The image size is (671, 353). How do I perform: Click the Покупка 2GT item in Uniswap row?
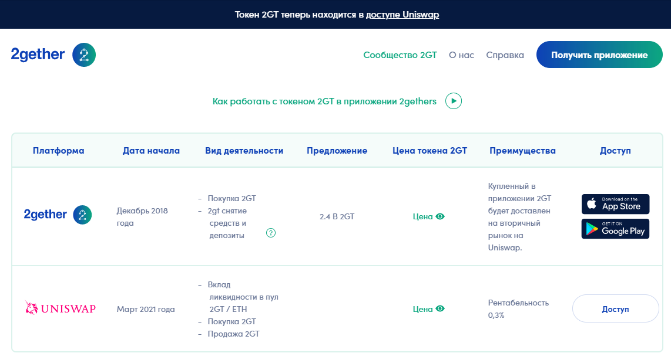coord(232,321)
